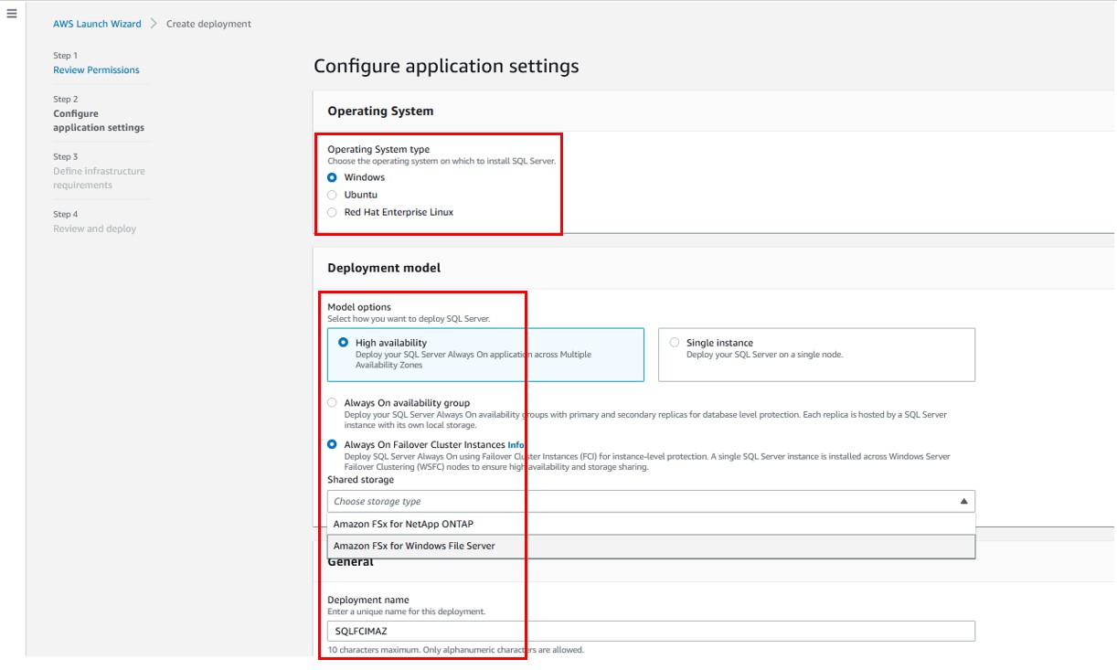
Task: Open the hamburger navigation menu icon
Action: click(12, 15)
